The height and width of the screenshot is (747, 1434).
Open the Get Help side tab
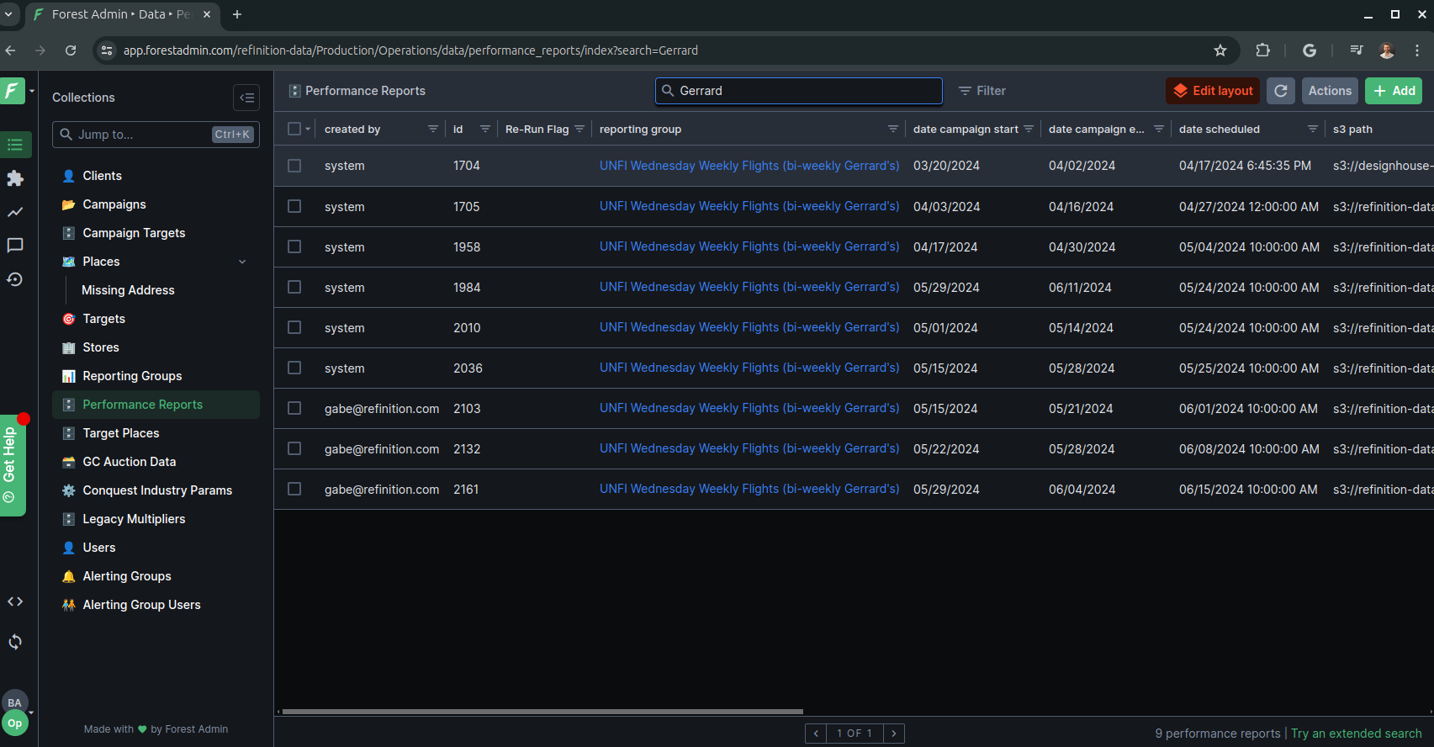pyautogui.click(x=12, y=465)
